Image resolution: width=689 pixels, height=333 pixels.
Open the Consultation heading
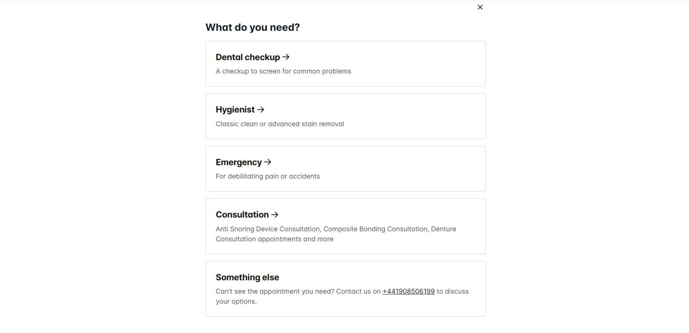pos(242,214)
